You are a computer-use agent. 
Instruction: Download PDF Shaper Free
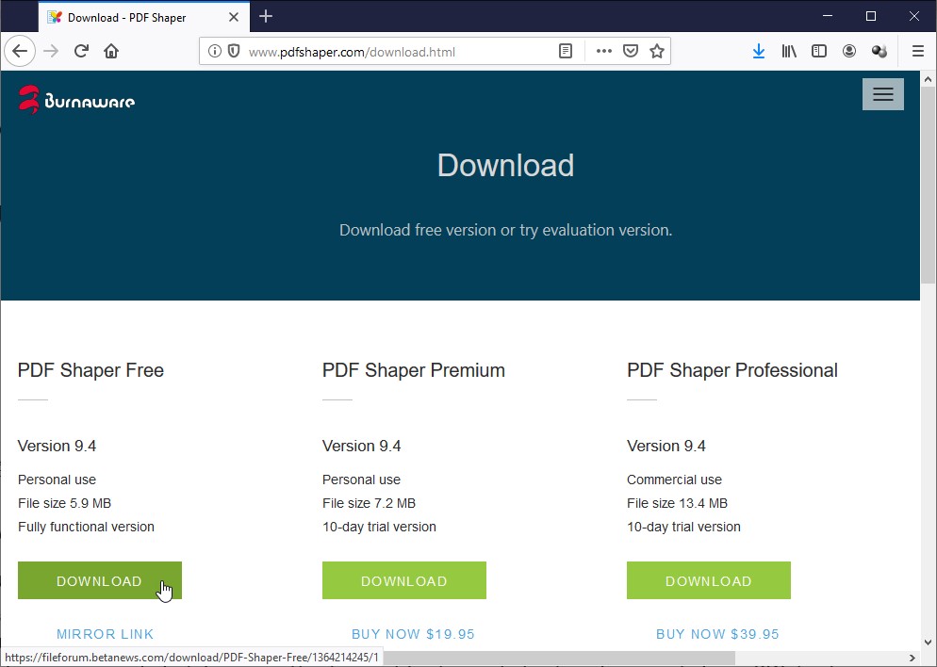pos(100,580)
